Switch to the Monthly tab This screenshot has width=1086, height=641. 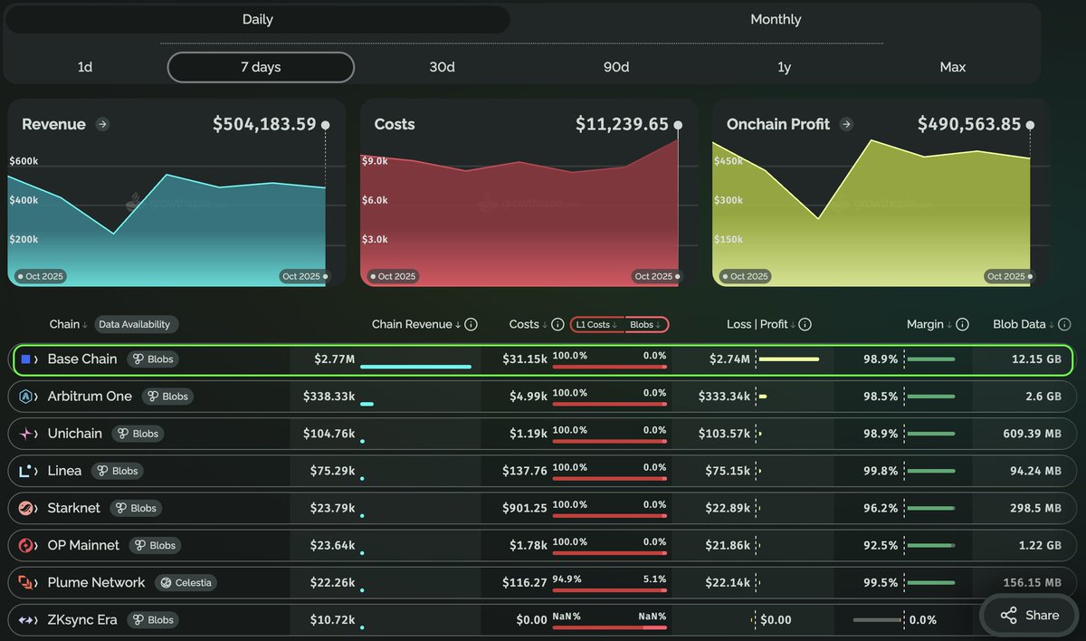coord(775,19)
